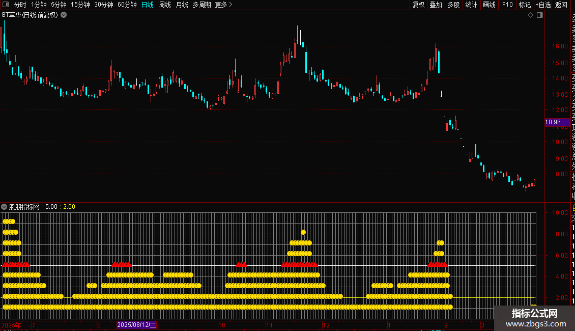
Task: Add stock via +自选 button
Action: (543, 5)
